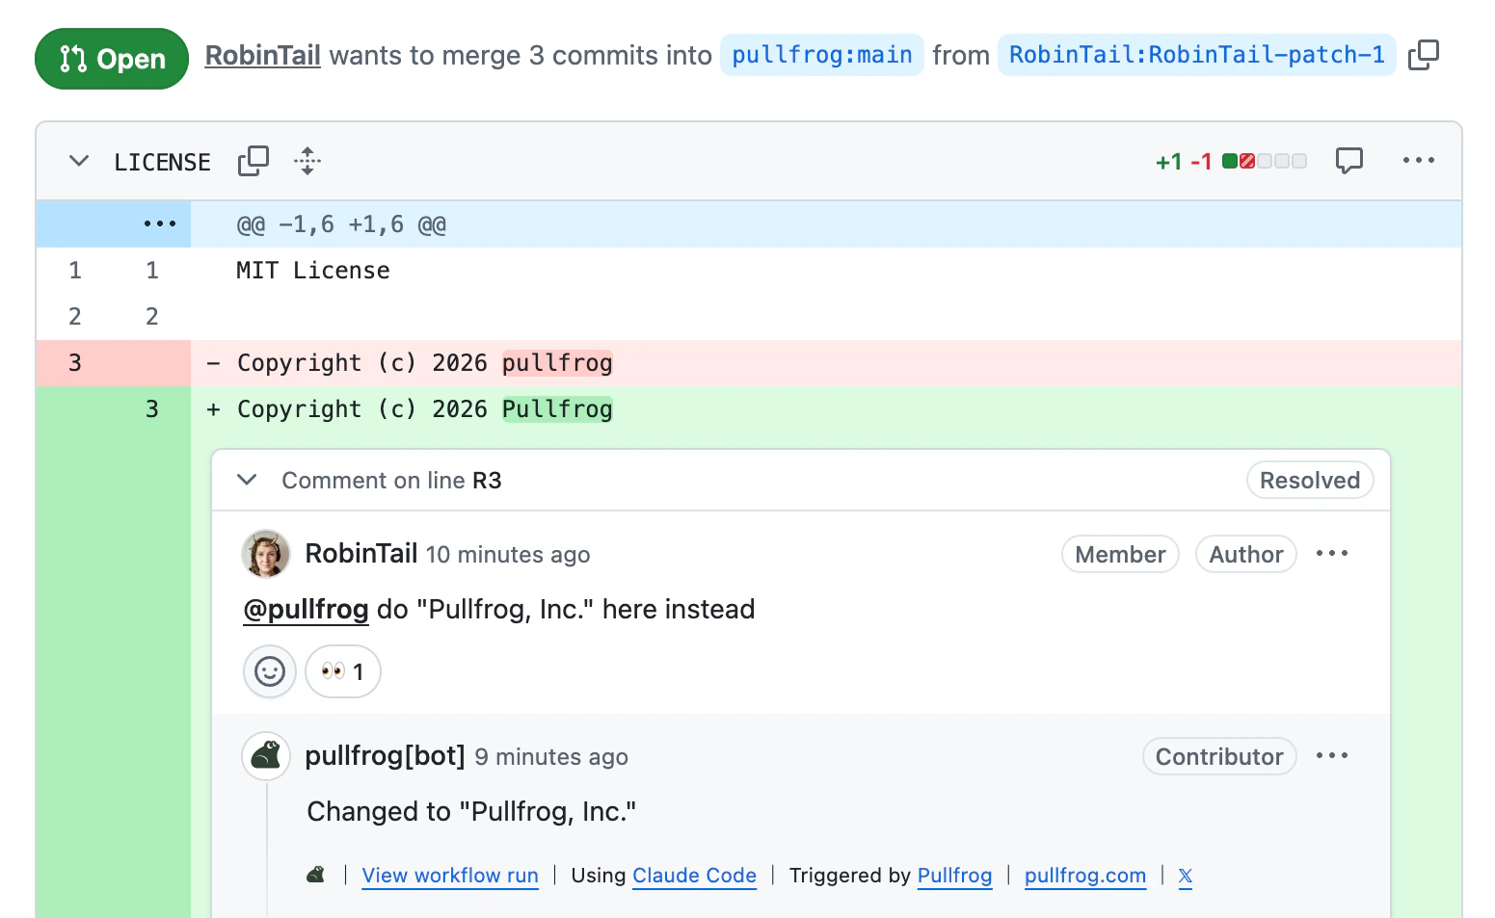The image size is (1495, 918).
Task: Open RobinTail:RobinTail-patch-1 branch link
Action: coord(1197,55)
